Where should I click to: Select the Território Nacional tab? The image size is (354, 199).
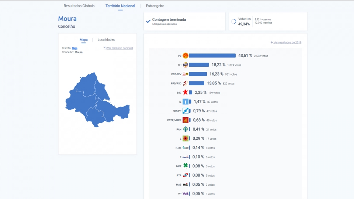click(x=120, y=6)
